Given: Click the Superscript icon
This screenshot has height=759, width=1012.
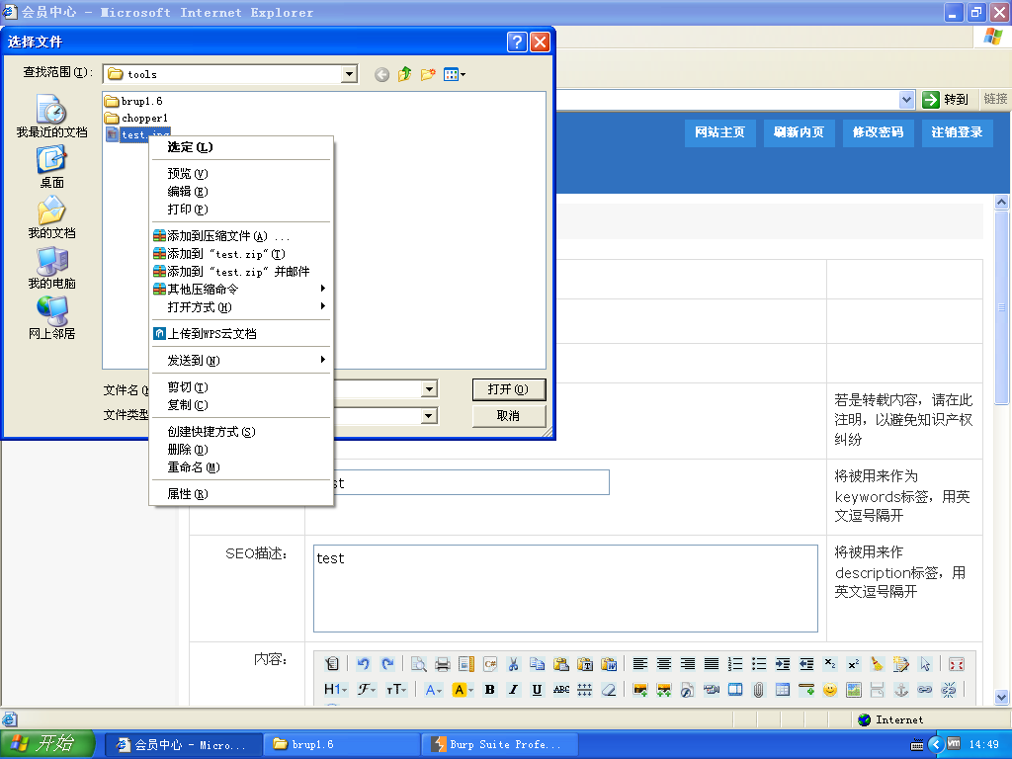Looking at the screenshot, I should tap(853, 663).
